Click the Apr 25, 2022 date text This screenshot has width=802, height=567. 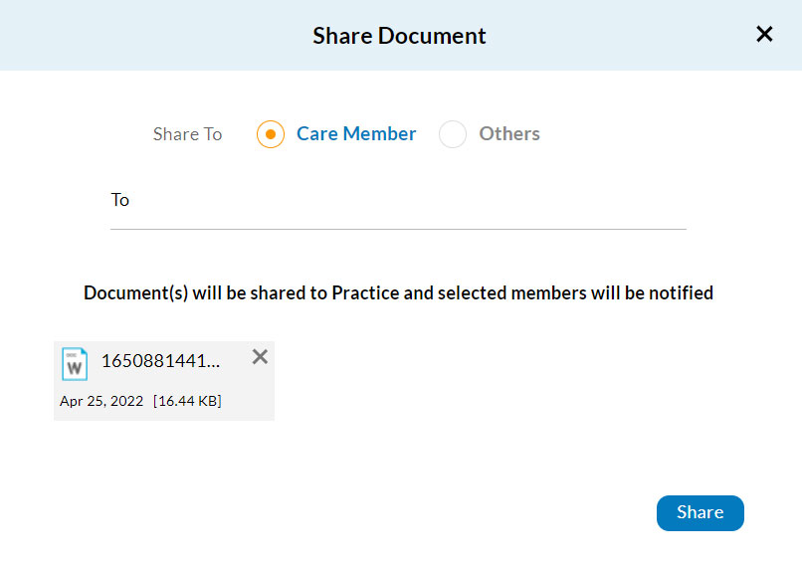[101, 402]
